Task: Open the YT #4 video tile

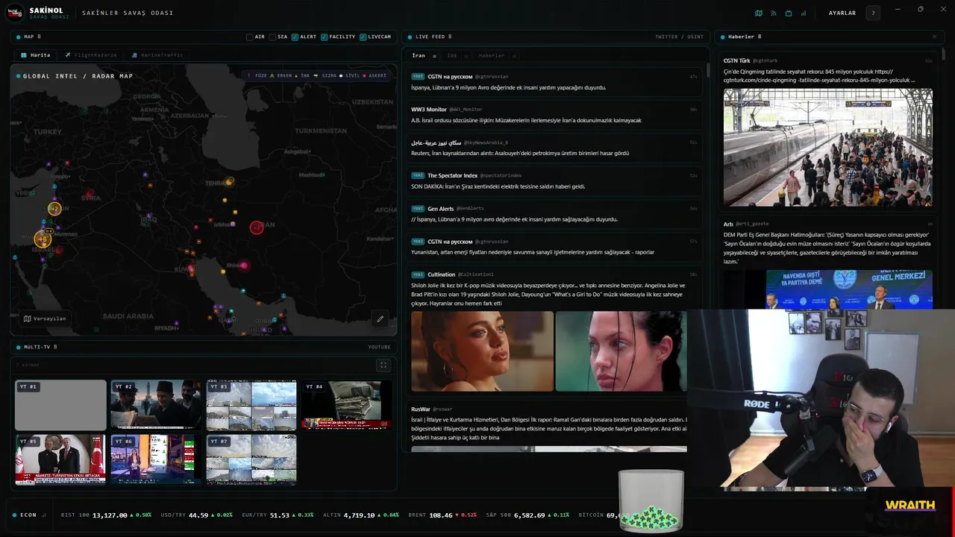Action: tap(347, 405)
